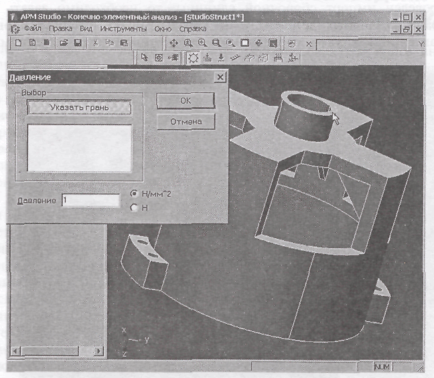Save the model with the floppy disk icon
The height and width of the screenshot is (378, 434).
[x=78, y=43]
